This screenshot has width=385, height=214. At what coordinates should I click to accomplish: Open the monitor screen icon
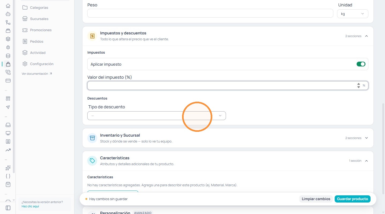(8, 133)
